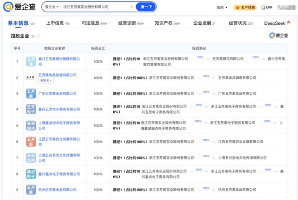Screen dimensions: 298x200
Task: Open the 嘉兴嘉点电子商务有限公司 company link
Action: click(59, 174)
